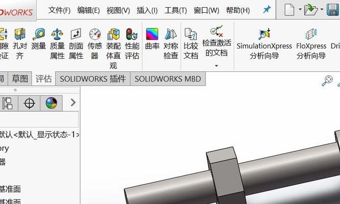Open 质量属性 mass properties
The width and height of the screenshot is (340, 204).
[x=57, y=44]
